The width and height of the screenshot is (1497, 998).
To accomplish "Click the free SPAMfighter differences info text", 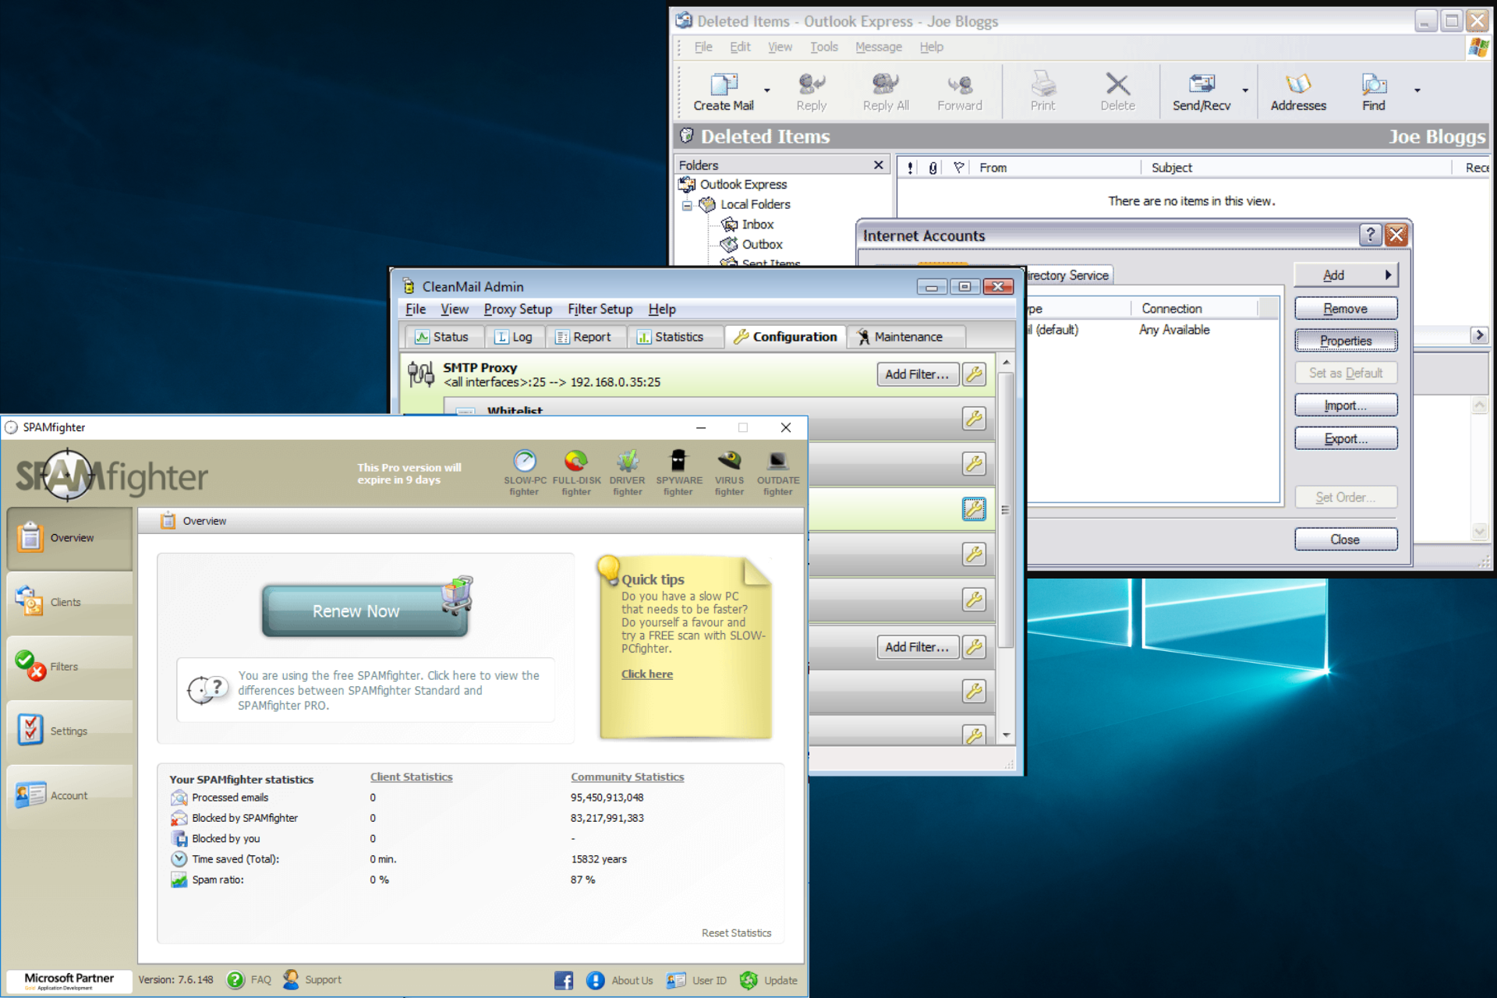I will [x=388, y=691].
